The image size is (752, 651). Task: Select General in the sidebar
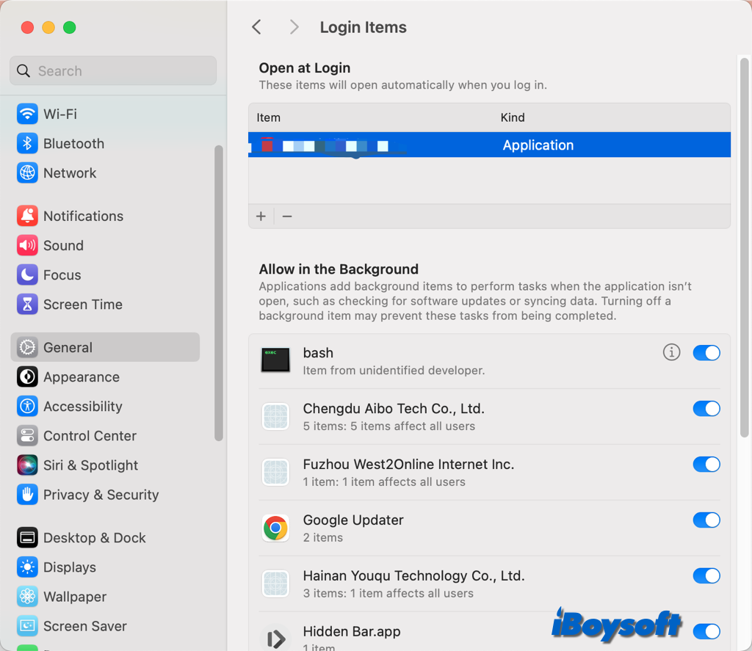tap(68, 348)
